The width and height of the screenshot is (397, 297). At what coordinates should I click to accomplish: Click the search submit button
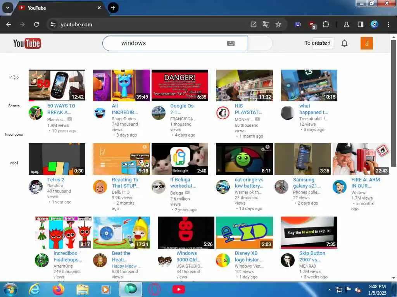260,43
